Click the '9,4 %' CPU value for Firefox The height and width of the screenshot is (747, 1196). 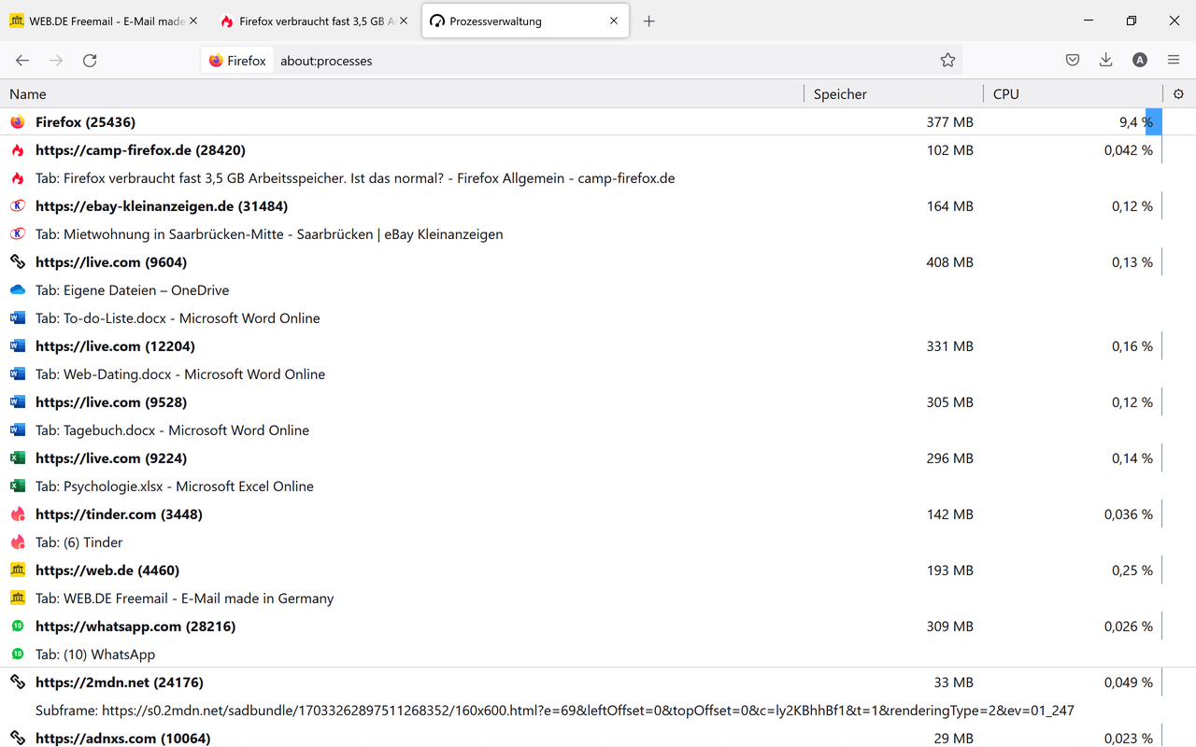click(1135, 122)
